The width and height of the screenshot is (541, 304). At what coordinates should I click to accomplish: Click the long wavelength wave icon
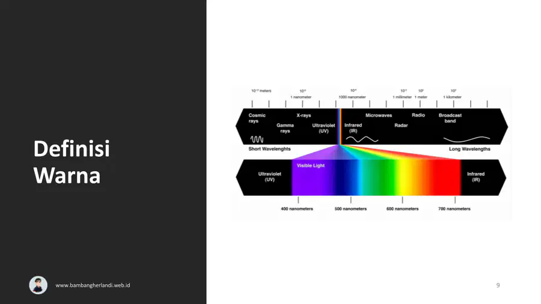point(466,139)
